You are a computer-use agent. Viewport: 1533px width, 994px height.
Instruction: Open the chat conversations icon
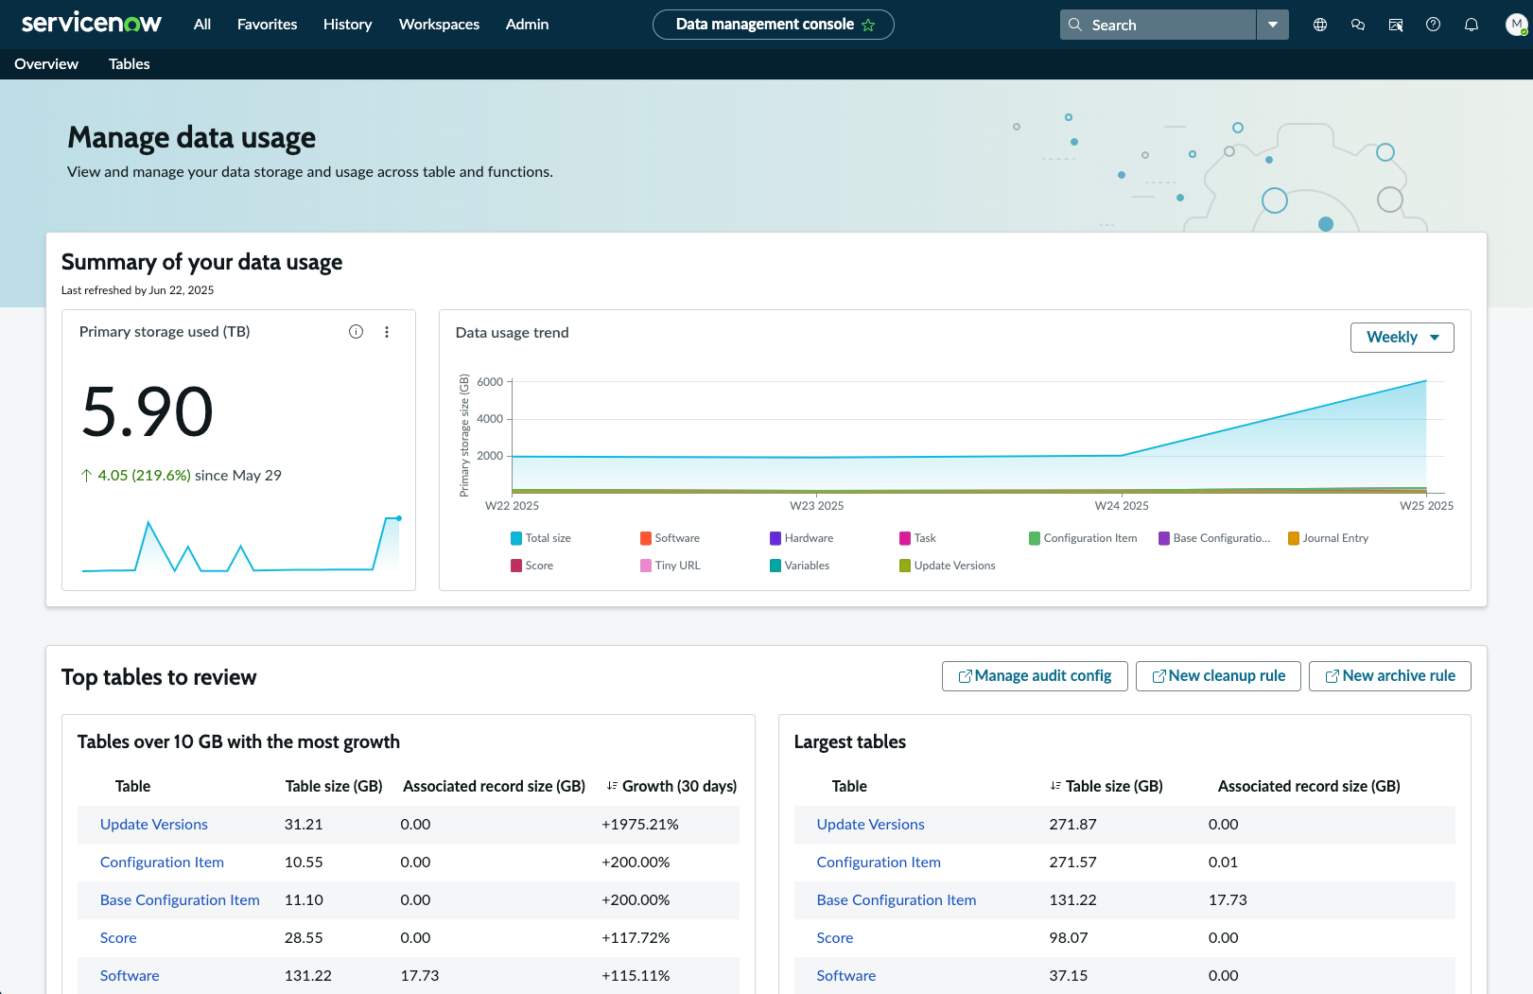click(x=1358, y=25)
